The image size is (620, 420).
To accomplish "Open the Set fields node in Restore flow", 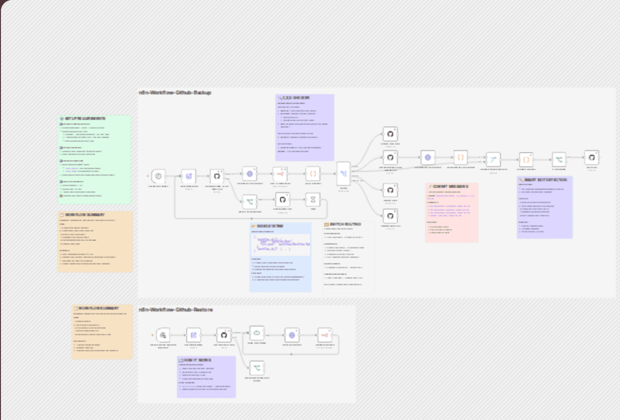I will (x=194, y=335).
